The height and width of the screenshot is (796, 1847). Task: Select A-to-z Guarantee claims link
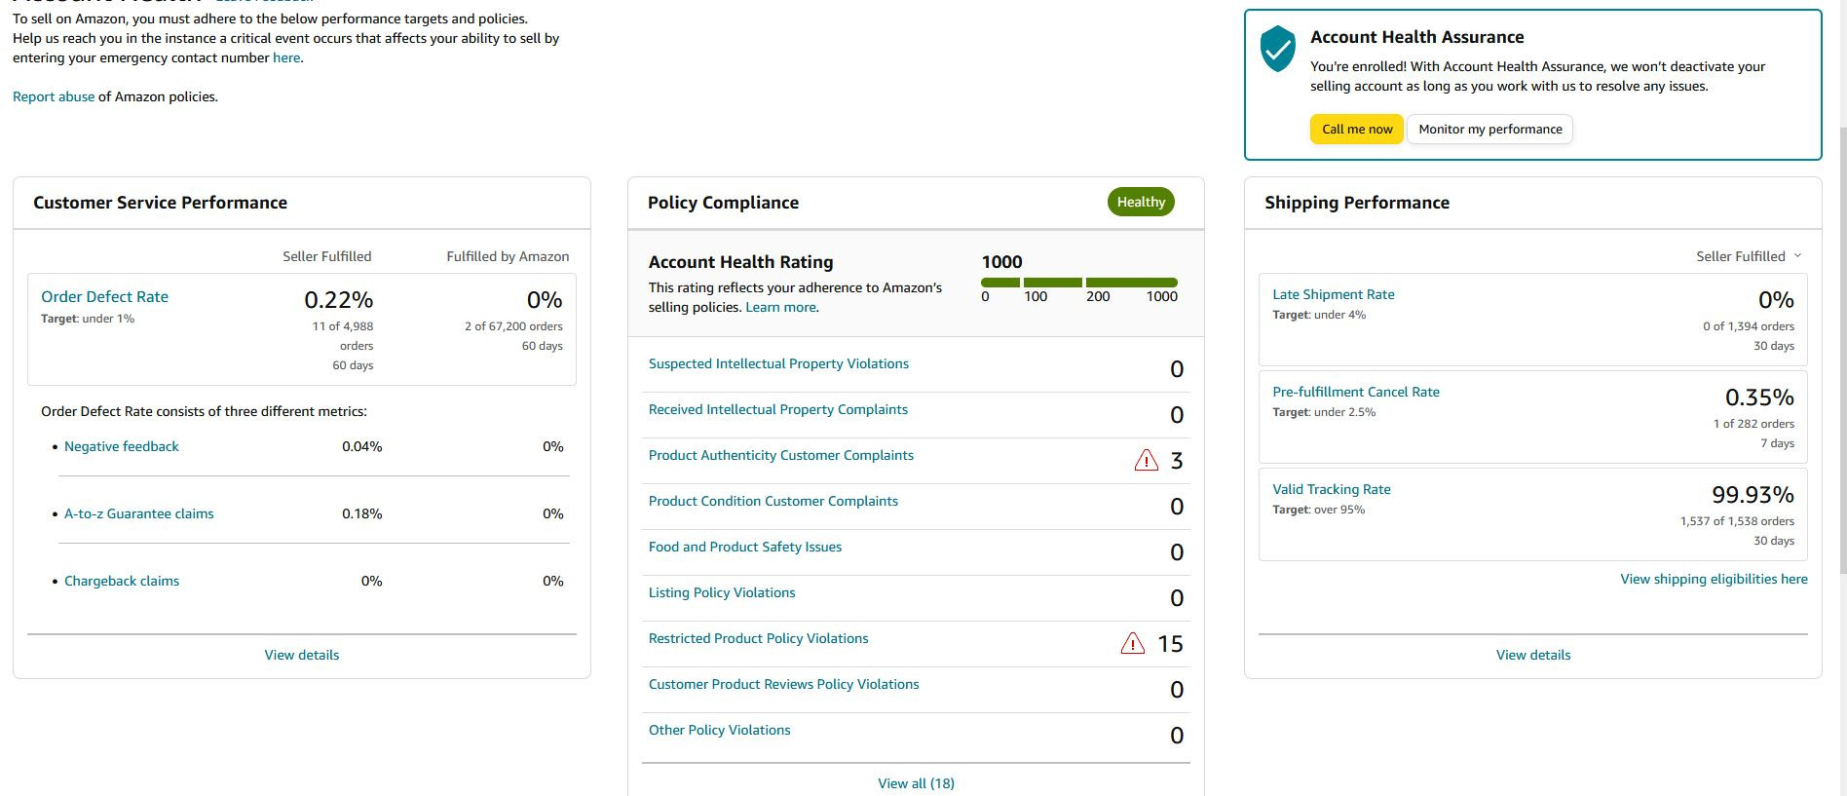[x=138, y=513]
